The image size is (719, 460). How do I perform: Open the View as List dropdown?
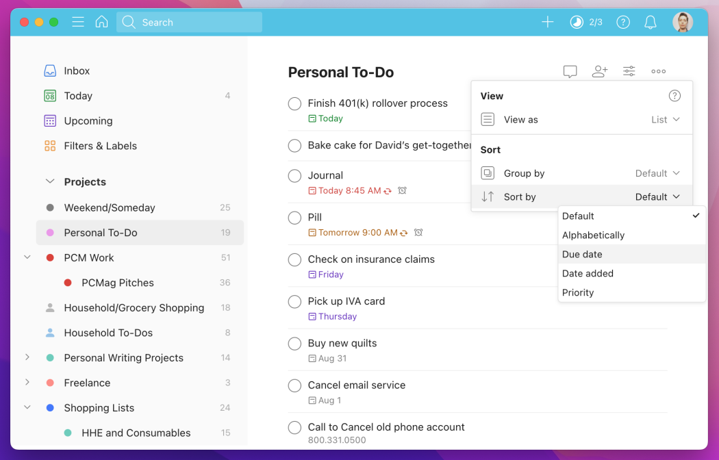point(664,119)
